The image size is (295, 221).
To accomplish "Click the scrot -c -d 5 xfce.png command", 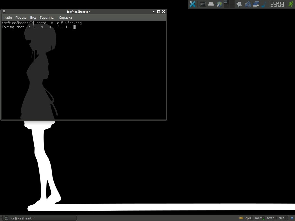I will click(x=59, y=23).
